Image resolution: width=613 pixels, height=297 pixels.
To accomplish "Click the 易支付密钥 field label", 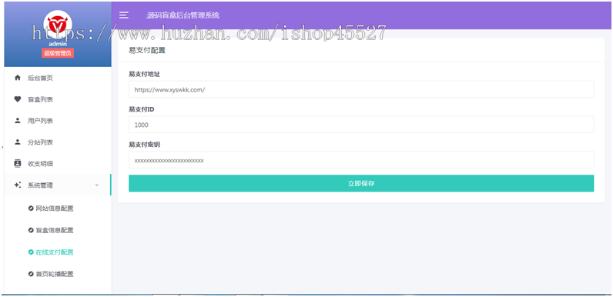I will click(x=144, y=145).
